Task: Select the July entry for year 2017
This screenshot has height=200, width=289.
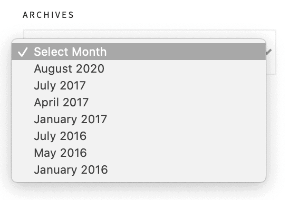Action: pos(139,85)
